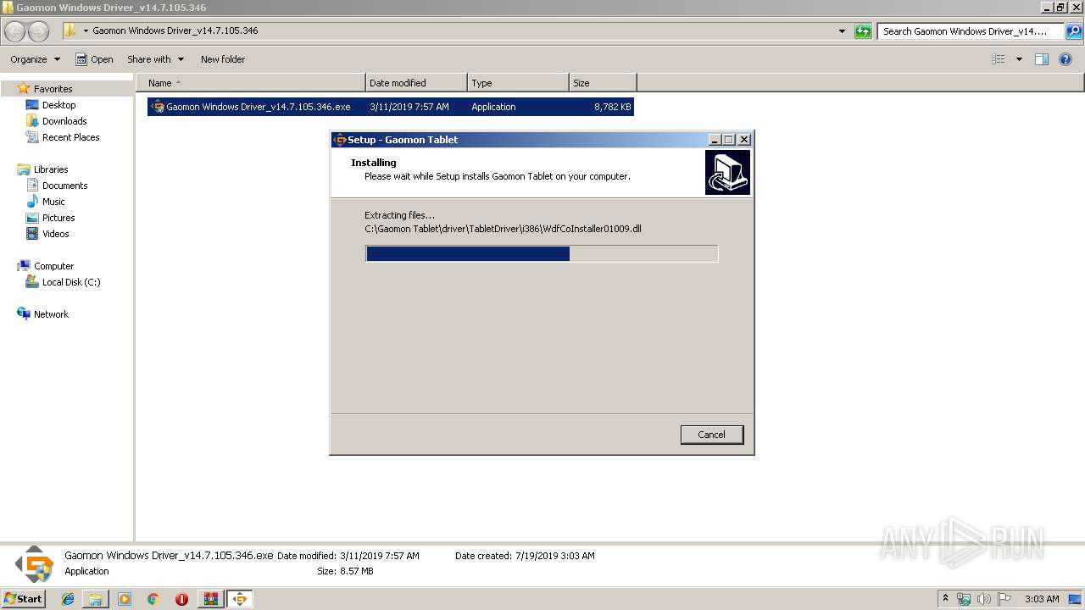The image size is (1085, 610).
Task: Open WinRAR from the taskbar
Action: [210, 599]
